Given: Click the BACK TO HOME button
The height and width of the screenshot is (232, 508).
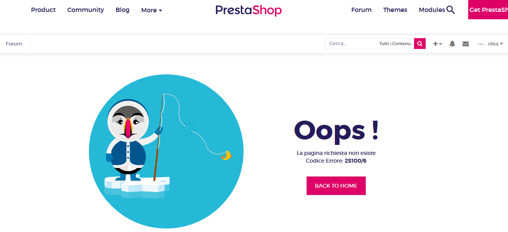Looking at the screenshot, I should (336, 186).
